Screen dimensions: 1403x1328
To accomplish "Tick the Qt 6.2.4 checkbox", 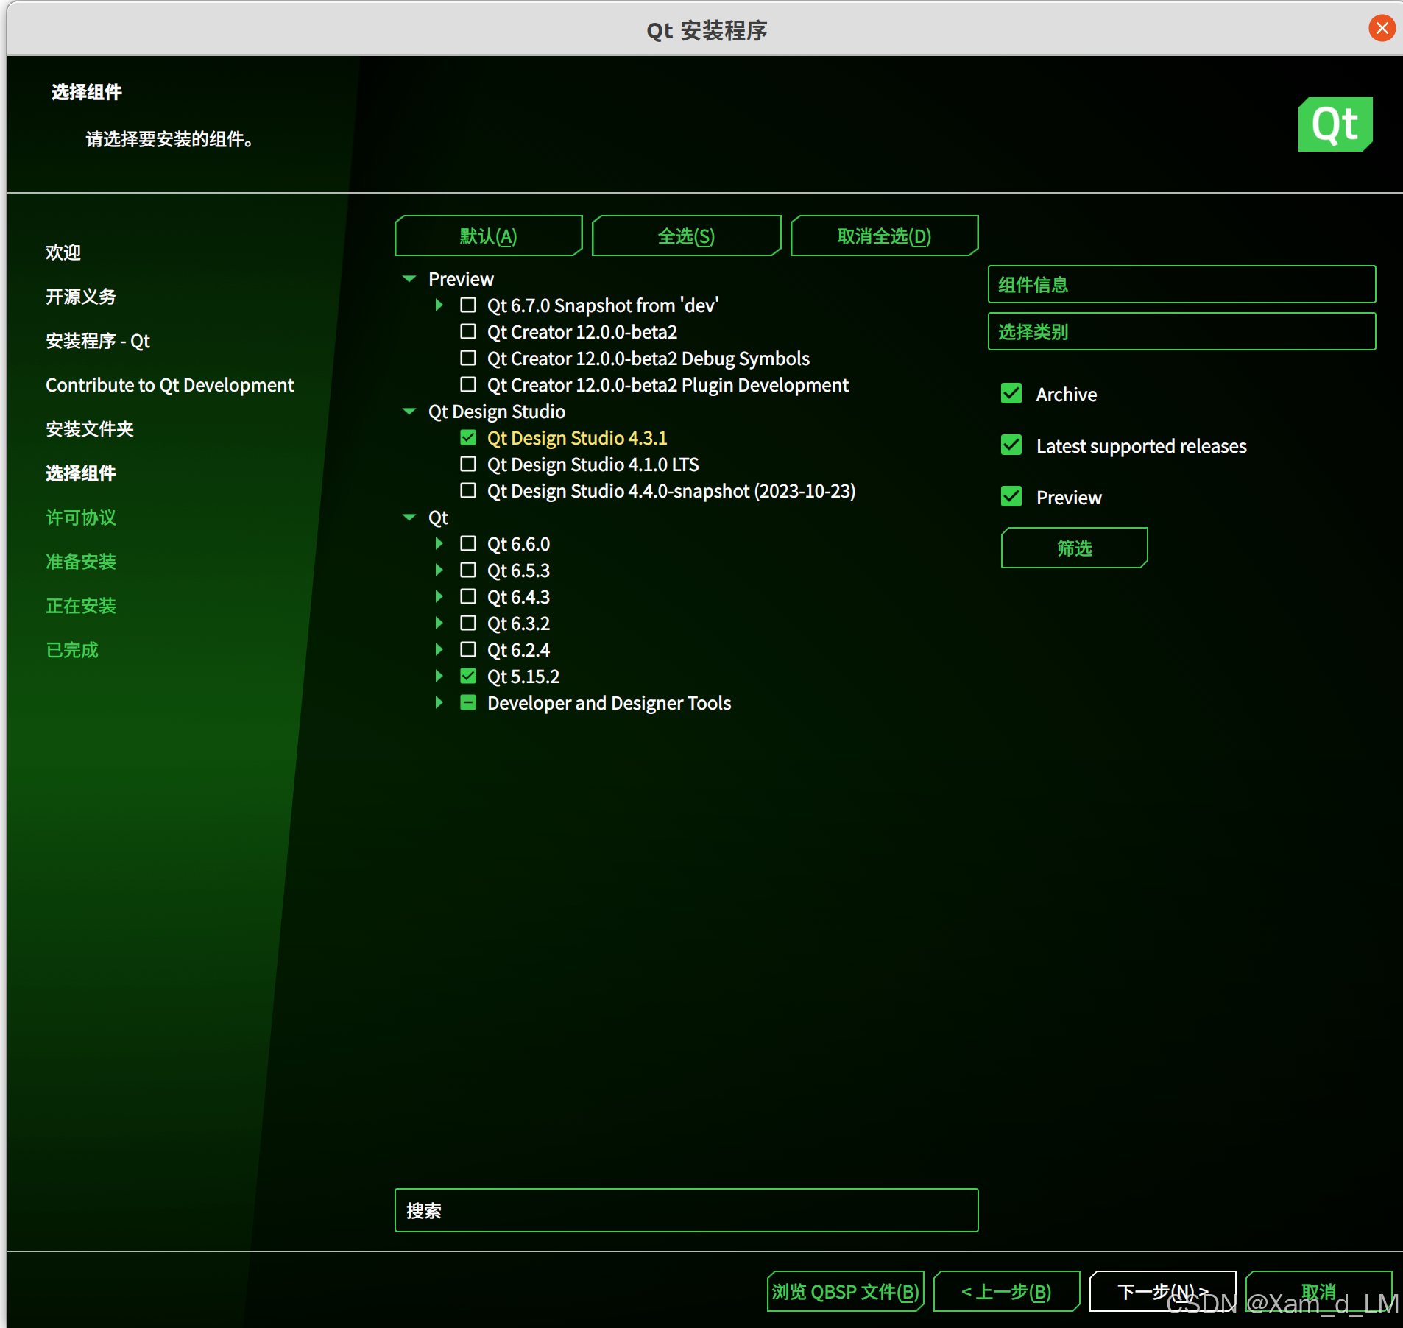I will [x=468, y=649].
